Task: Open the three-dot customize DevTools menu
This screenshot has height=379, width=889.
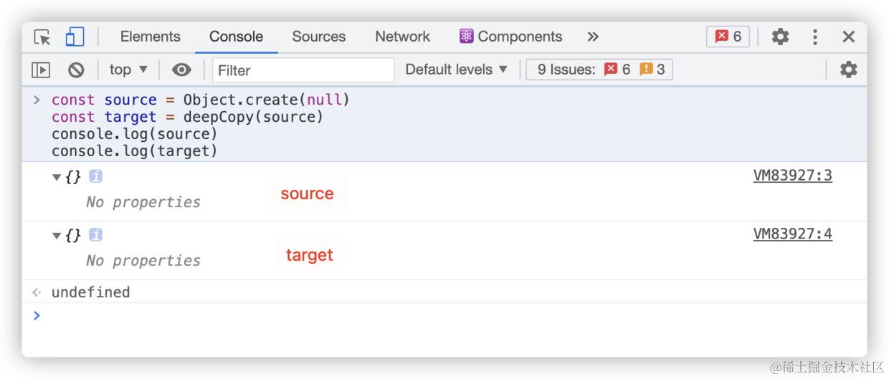Action: click(x=815, y=37)
